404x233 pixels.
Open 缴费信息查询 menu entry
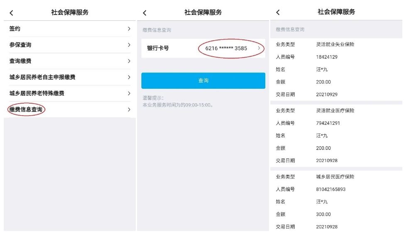(70, 109)
